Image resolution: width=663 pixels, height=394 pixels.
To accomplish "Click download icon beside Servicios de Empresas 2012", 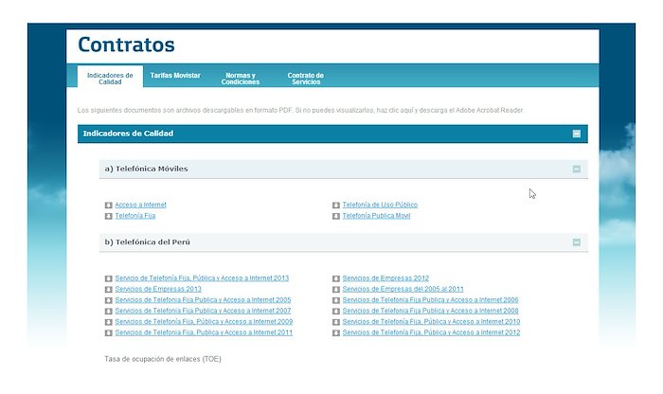I will click(336, 278).
